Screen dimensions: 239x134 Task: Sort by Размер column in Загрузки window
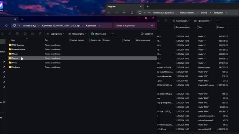220,27
